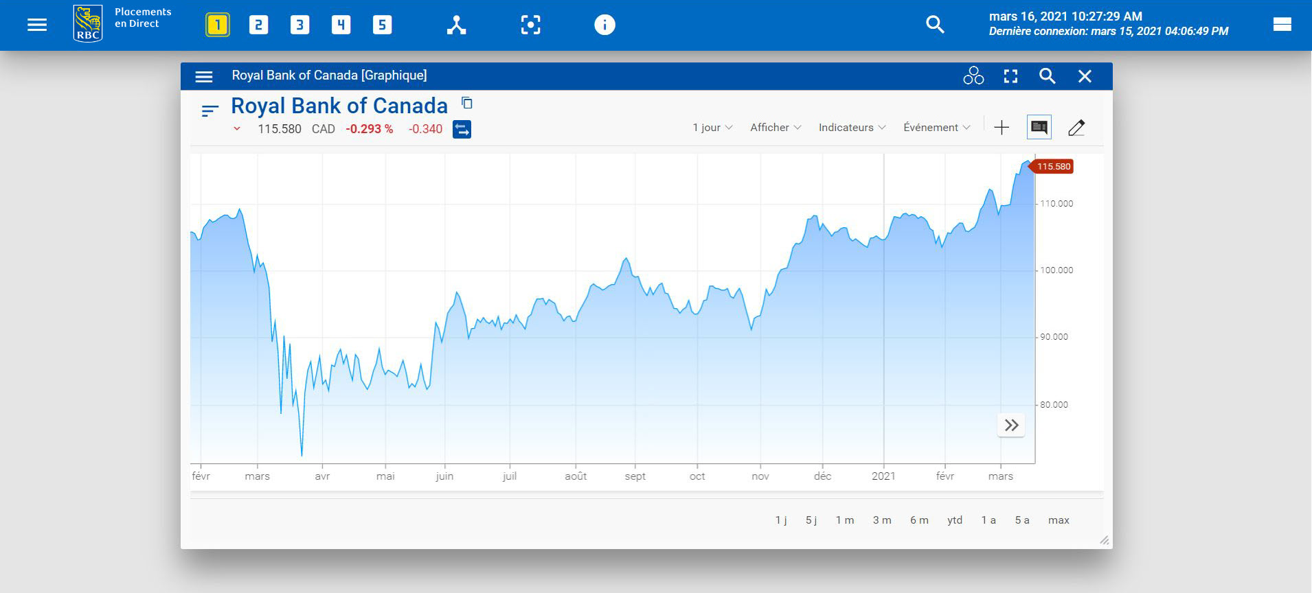Open the chart window hamburger menu

(x=204, y=76)
